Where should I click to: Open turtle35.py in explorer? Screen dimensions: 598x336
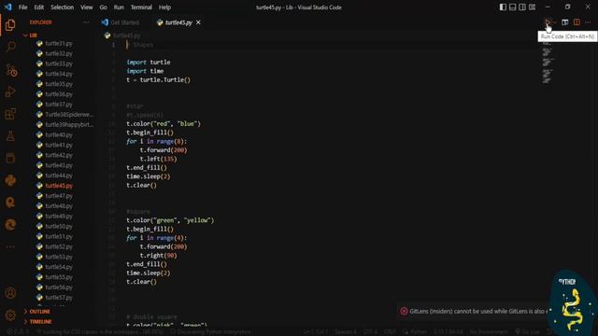(59, 84)
